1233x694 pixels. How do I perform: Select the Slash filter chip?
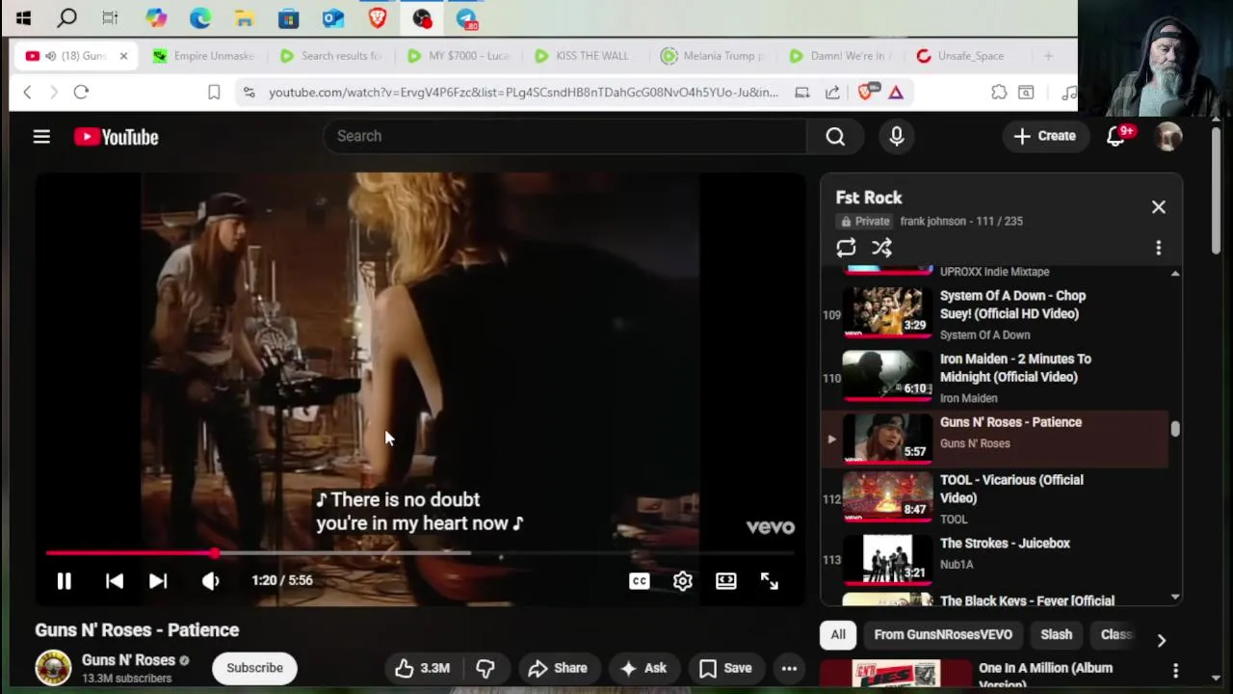1056,634
